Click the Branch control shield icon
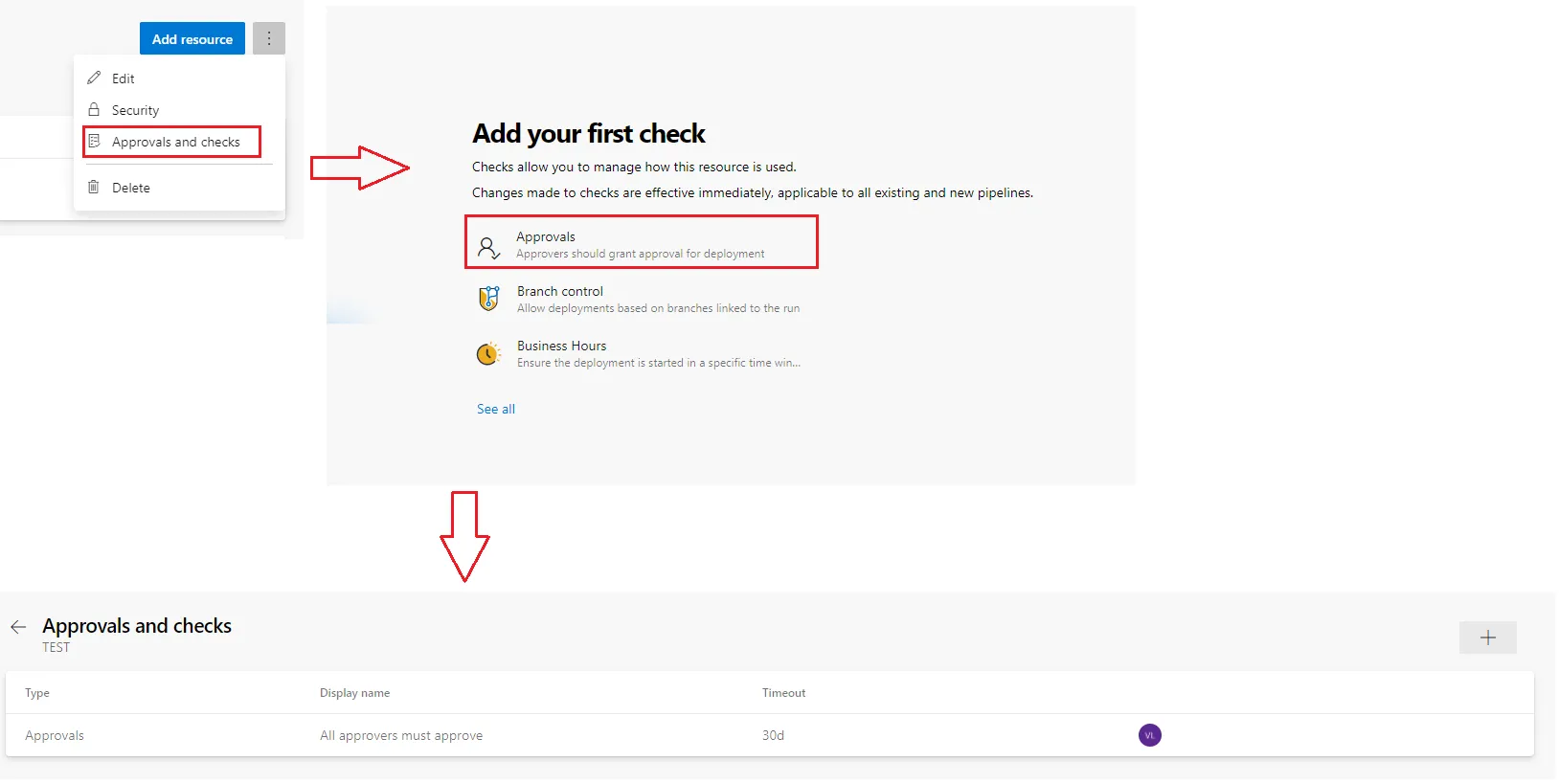This screenshot has width=1559, height=783. click(488, 299)
